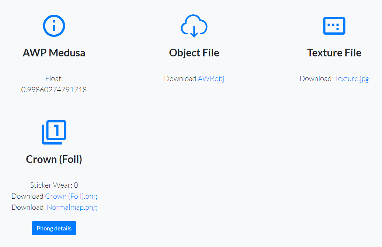Viewport: 382px width, 247px height.
Task: Click the texture file dotted rectangle icon
Action: [334, 26]
